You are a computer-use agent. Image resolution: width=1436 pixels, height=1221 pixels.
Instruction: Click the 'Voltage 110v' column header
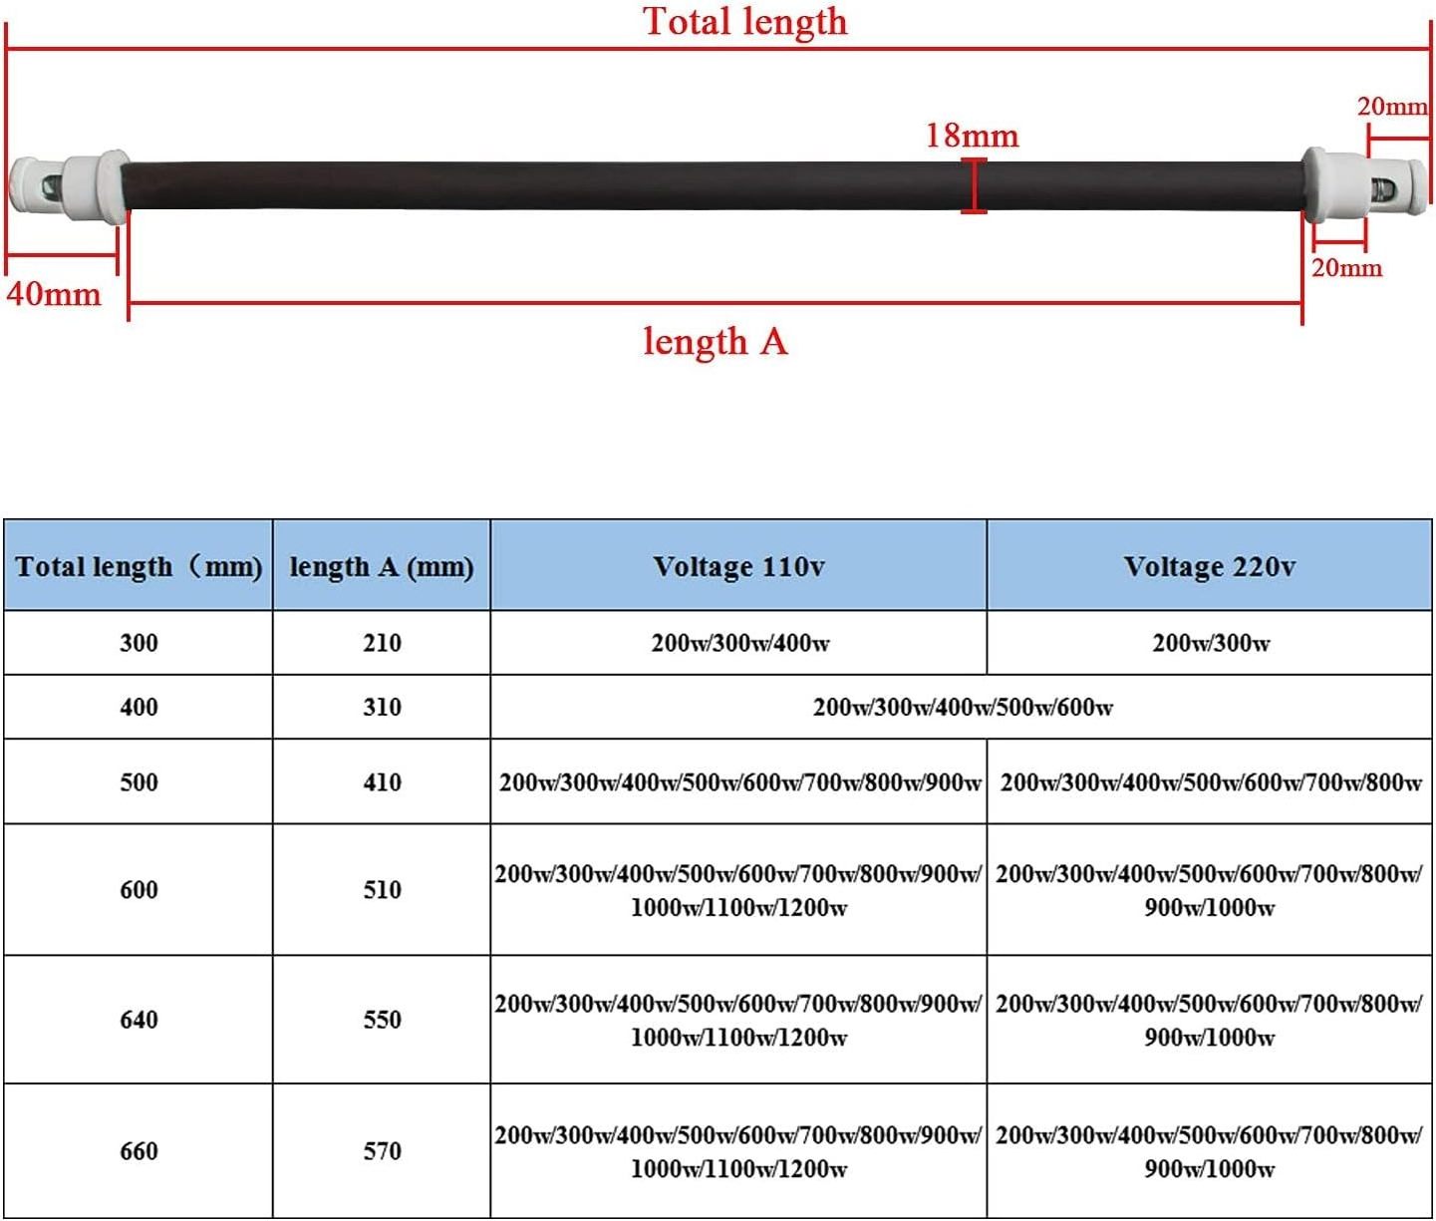[738, 565]
